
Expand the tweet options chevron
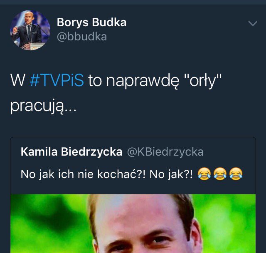pos(253,23)
